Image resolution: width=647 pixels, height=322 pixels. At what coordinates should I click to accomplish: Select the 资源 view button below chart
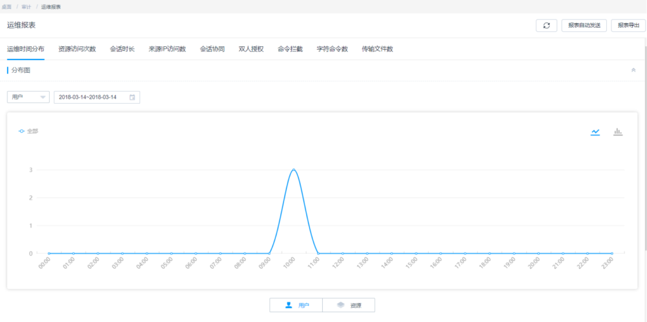pyautogui.click(x=349, y=305)
